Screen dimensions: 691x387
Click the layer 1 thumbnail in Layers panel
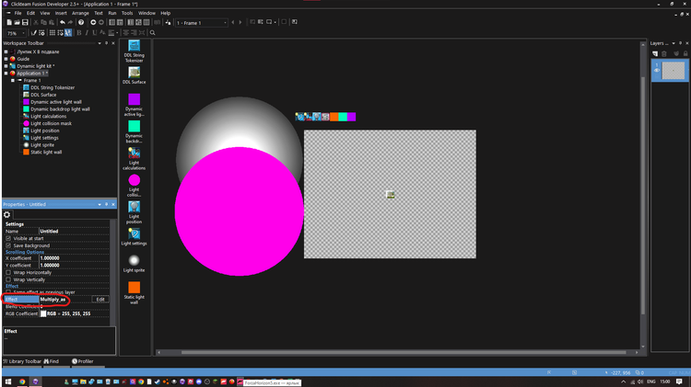[673, 71]
